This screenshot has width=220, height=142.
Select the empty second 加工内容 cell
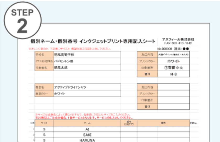173,87
